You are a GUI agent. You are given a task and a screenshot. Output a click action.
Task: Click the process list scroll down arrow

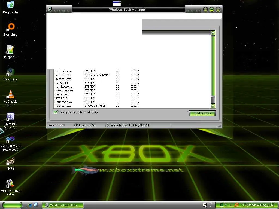click(213, 106)
